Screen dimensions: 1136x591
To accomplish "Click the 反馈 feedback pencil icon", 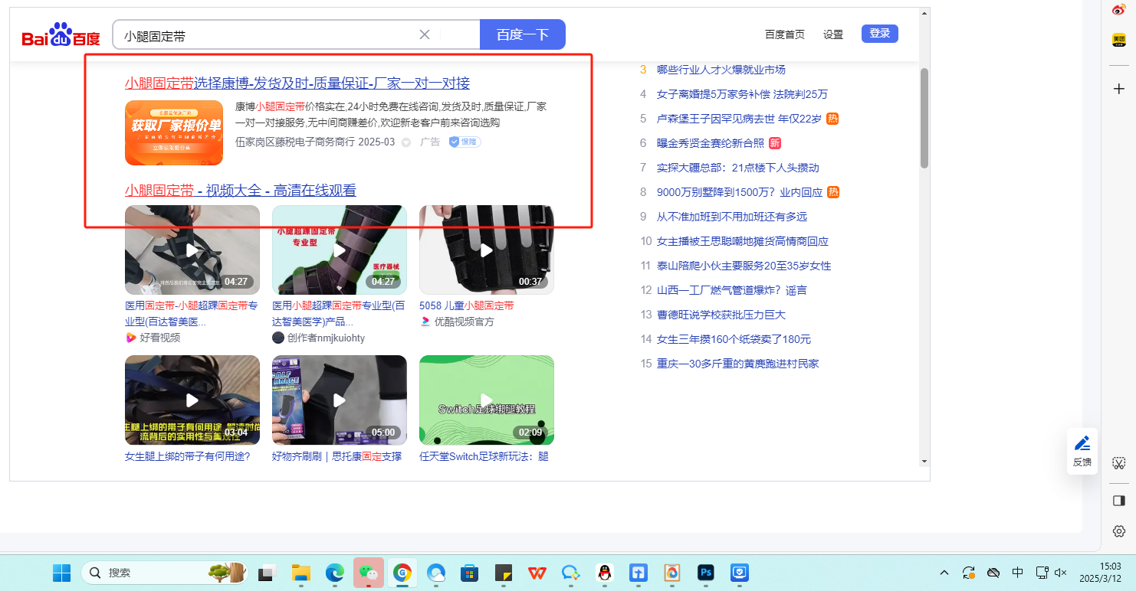I will tap(1082, 444).
